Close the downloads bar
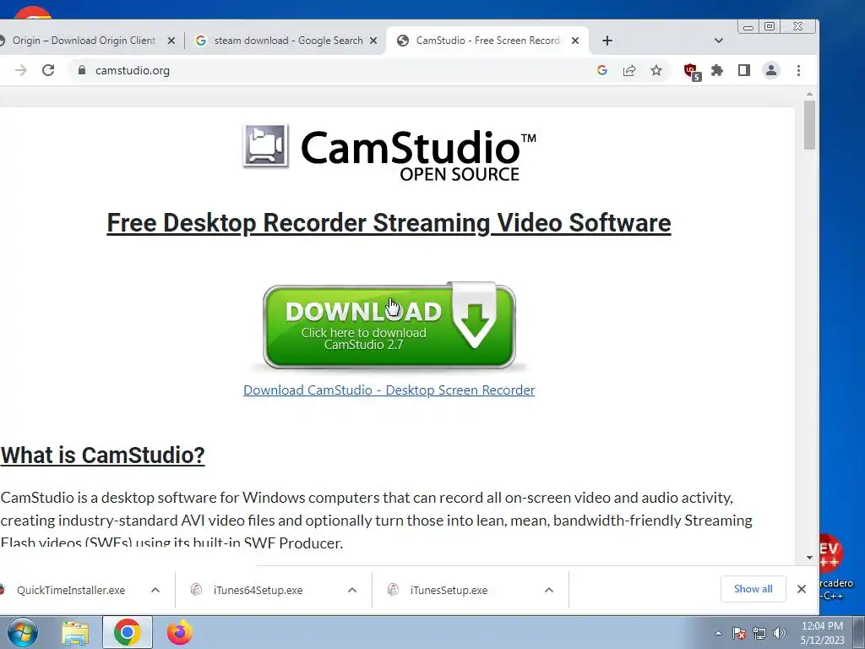This screenshot has width=865, height=649. point(802,589)
